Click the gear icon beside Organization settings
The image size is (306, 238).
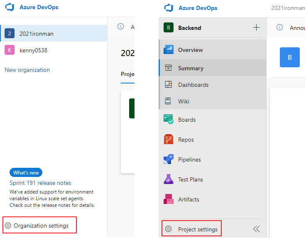[x=8, y=226]
